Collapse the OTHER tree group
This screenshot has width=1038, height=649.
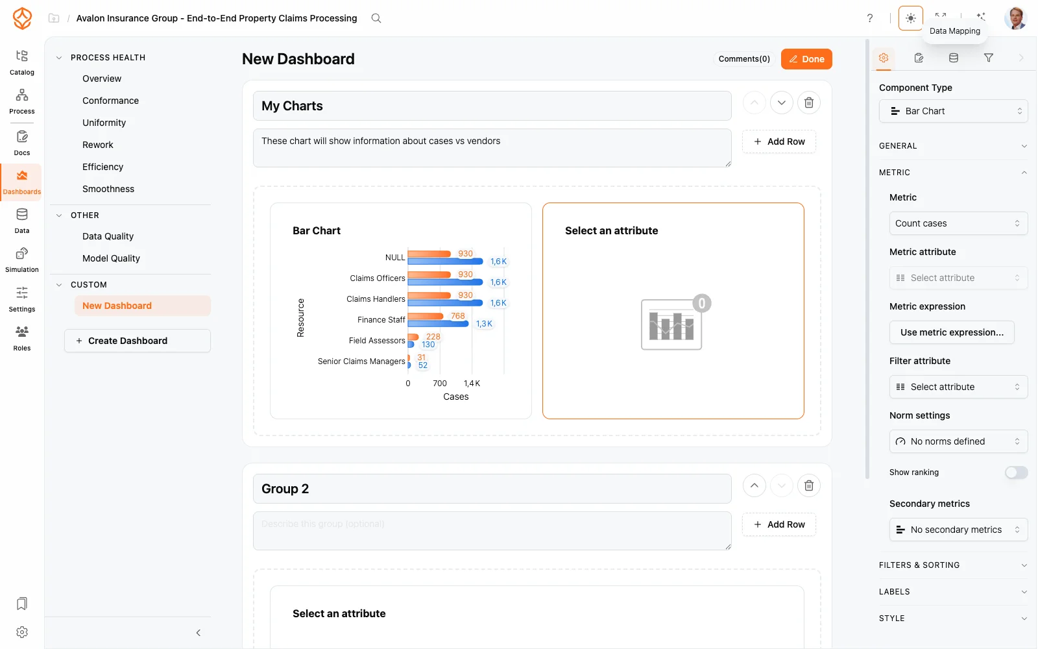[x=59, y=215]
